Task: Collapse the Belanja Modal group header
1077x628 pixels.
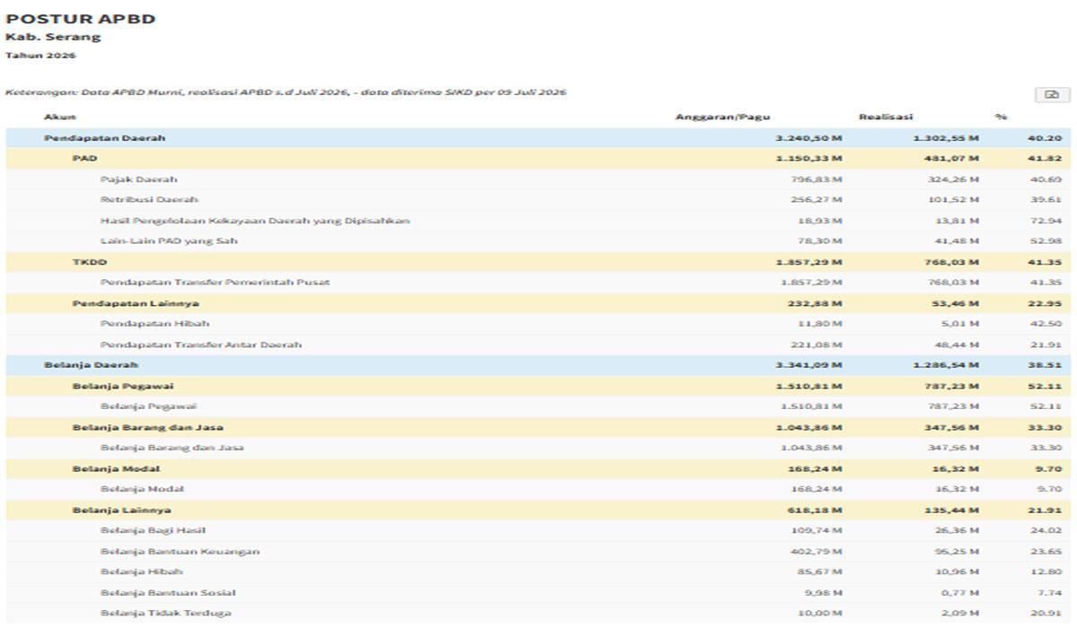Action: point(538,469)
